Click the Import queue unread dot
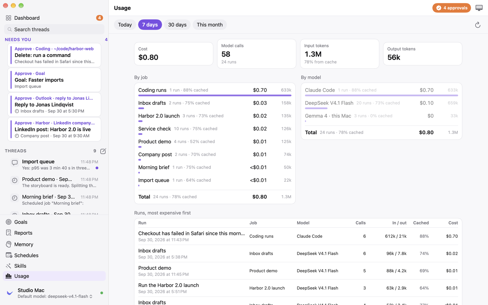This screenshot has width=488, height=305. click(97, 168)
